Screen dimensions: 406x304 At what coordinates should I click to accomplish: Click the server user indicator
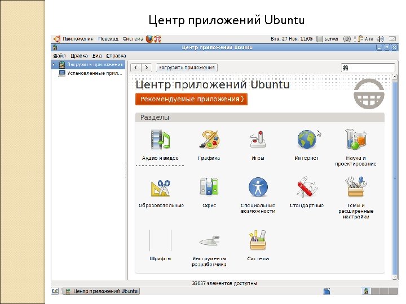click(x=328, y=39)
